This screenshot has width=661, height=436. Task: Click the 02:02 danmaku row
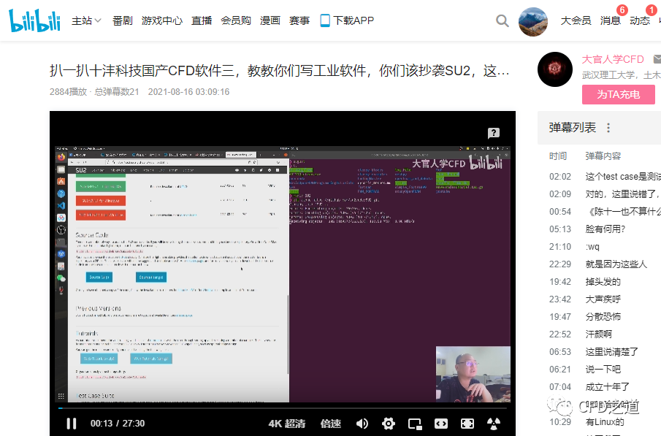605,177
